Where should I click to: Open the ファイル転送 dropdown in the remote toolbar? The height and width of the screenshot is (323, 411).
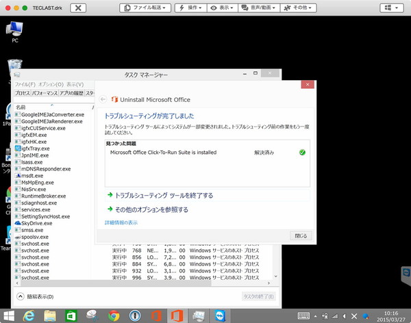click(145, 8)
